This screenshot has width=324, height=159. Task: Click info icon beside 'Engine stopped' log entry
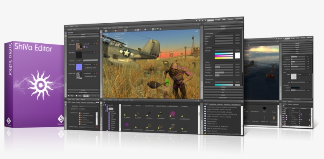205,121
